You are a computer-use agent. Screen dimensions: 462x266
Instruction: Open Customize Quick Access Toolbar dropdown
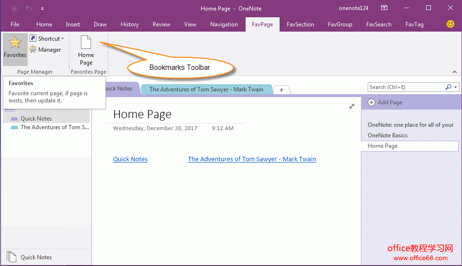[43, 9]
